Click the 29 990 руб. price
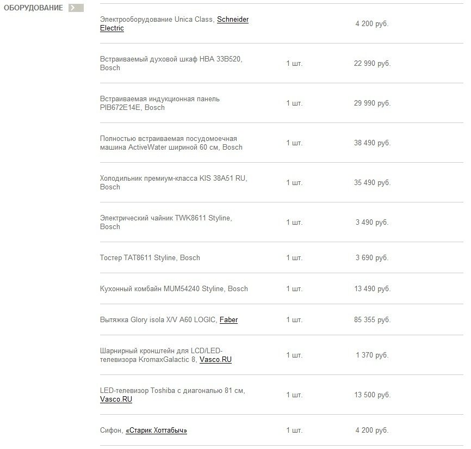 coord(372,103)
